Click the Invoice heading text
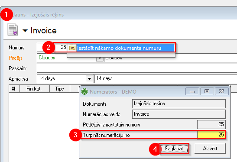 [x=43, y=31]
